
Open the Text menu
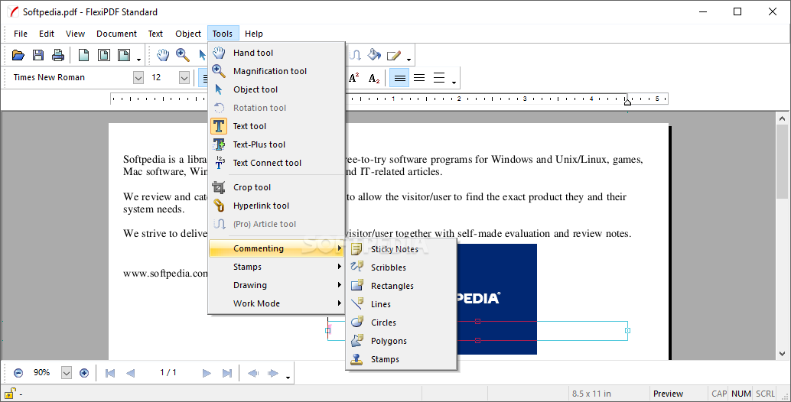[x=155, y=34]
